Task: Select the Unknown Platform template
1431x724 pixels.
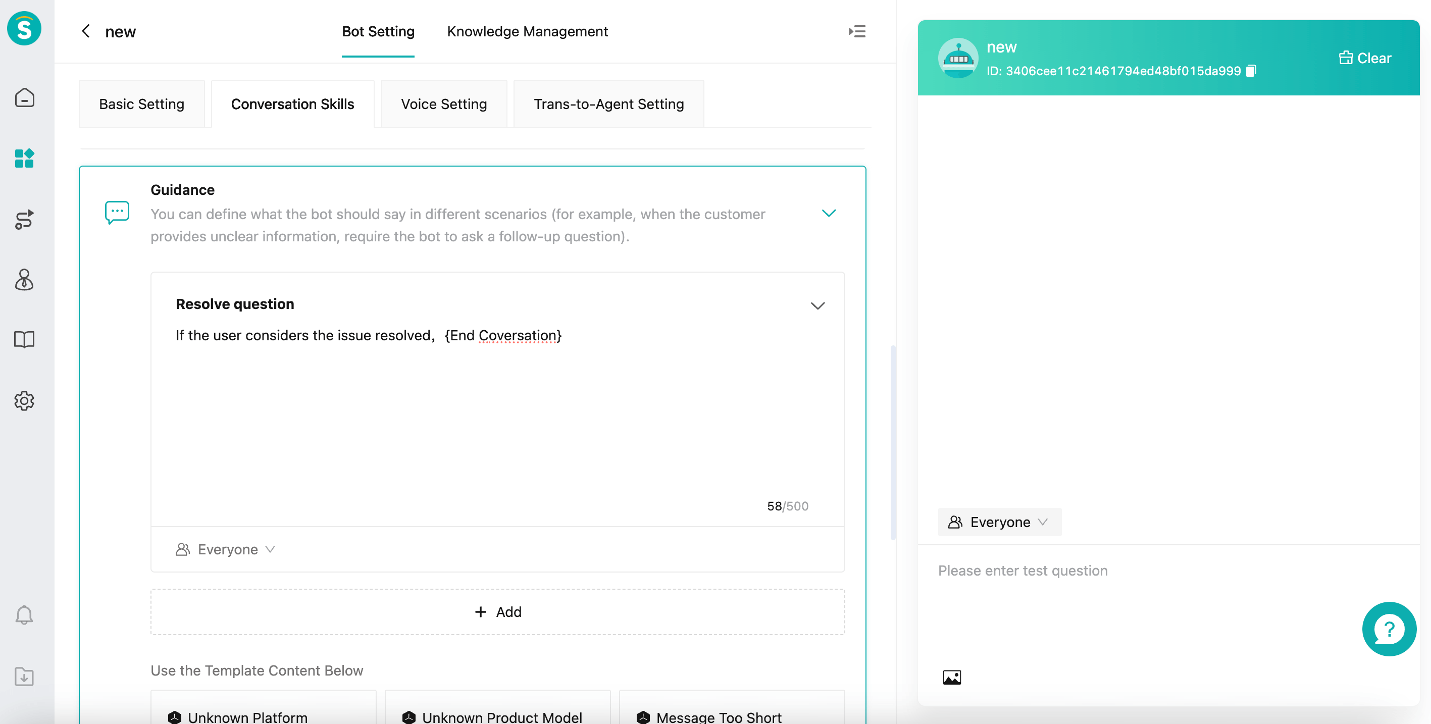Action: pyautogui.click(x=263, y=707)
